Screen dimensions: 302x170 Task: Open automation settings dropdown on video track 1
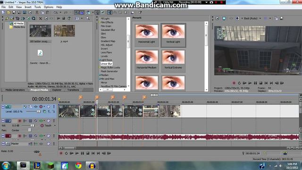44,107
